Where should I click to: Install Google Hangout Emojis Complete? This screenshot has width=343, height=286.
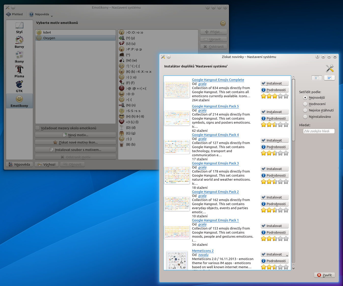click(275, 83)
